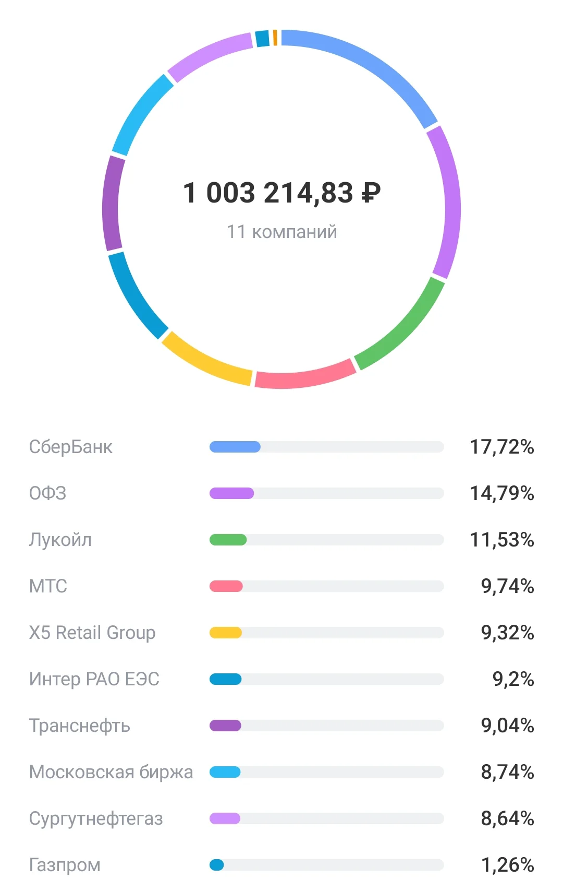Select the yellow X5 Retail Group donut segment
563x891 pixels.
pyautogui.click(x=204, y=362)
